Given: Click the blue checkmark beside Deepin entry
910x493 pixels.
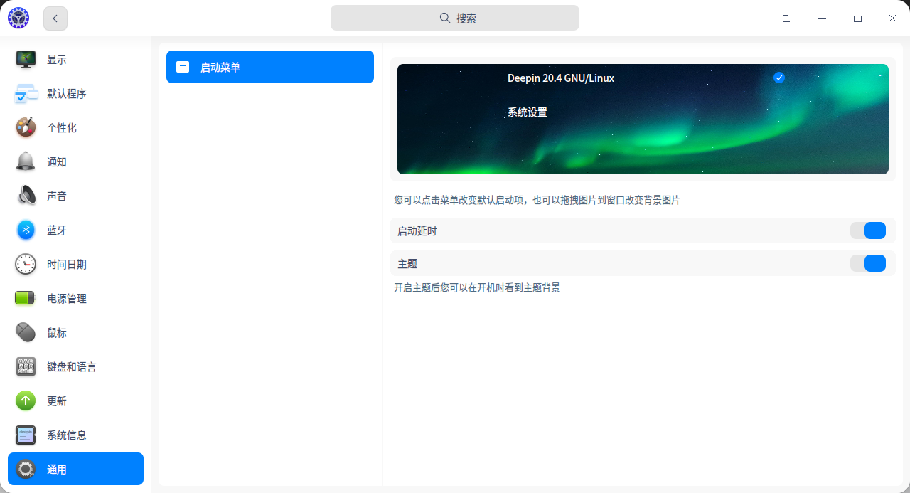Looking at the screenshot, I should tap(779, 78).
